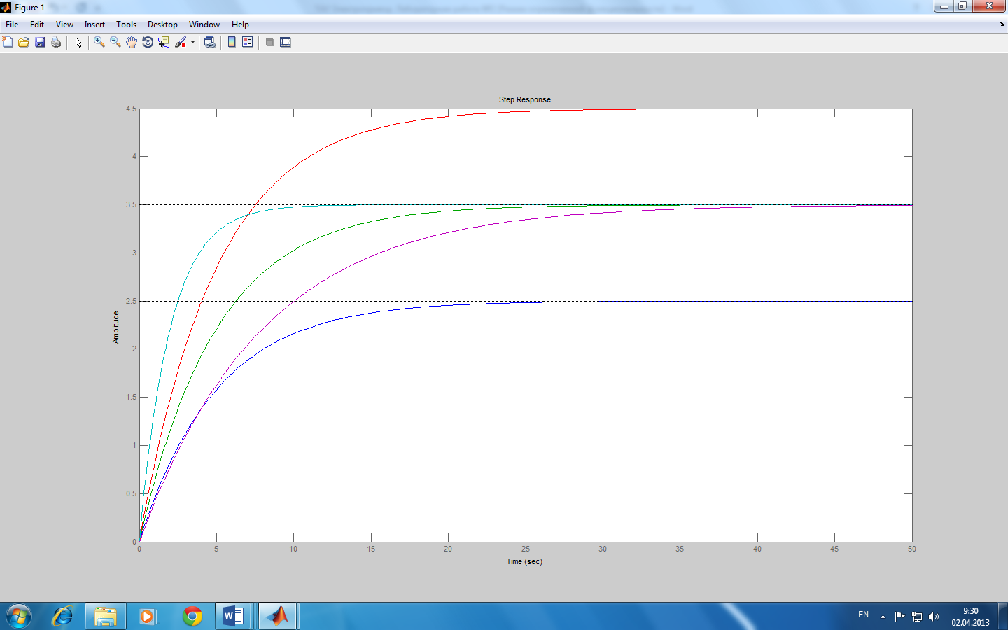Viewport: 1008px width, 630px height.
Task: Launch Internet Explorer from the taskbar
Action: pyautogui.click(x=63, y=616)
